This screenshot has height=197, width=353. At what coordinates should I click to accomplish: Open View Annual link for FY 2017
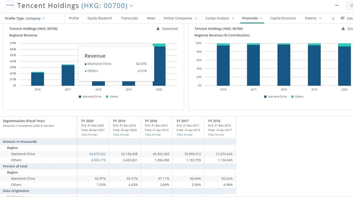tap(184, 134)
